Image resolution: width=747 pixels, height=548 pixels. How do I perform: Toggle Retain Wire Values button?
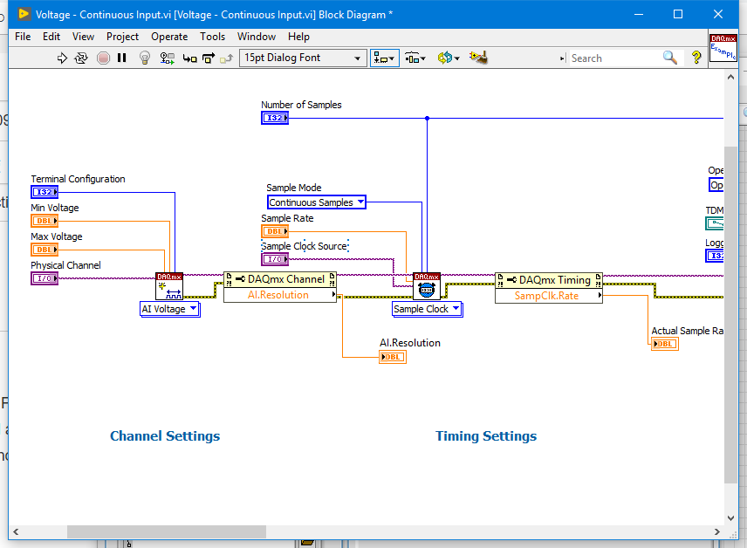pos(166,58)
